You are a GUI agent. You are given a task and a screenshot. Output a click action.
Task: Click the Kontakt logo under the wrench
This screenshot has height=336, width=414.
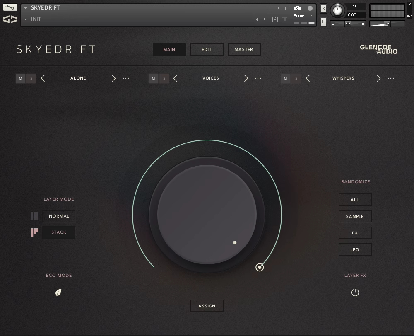click(10, 19)
